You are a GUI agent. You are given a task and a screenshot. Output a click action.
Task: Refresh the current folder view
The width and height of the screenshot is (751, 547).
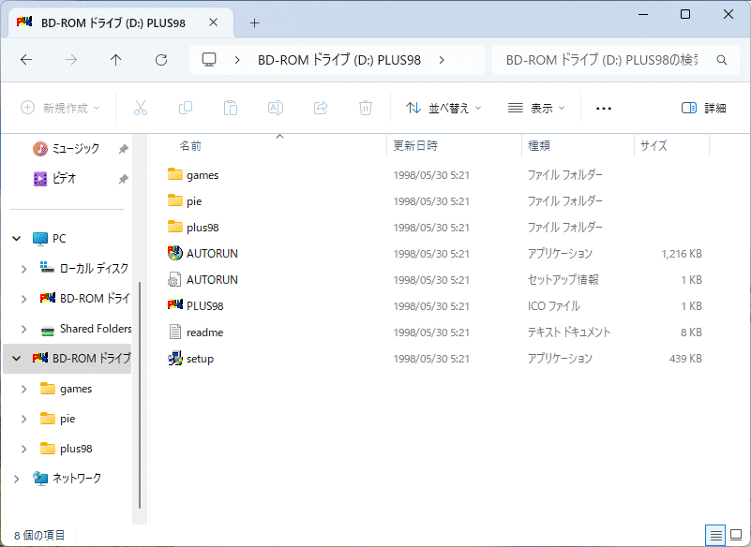click(x=161, y=60)
